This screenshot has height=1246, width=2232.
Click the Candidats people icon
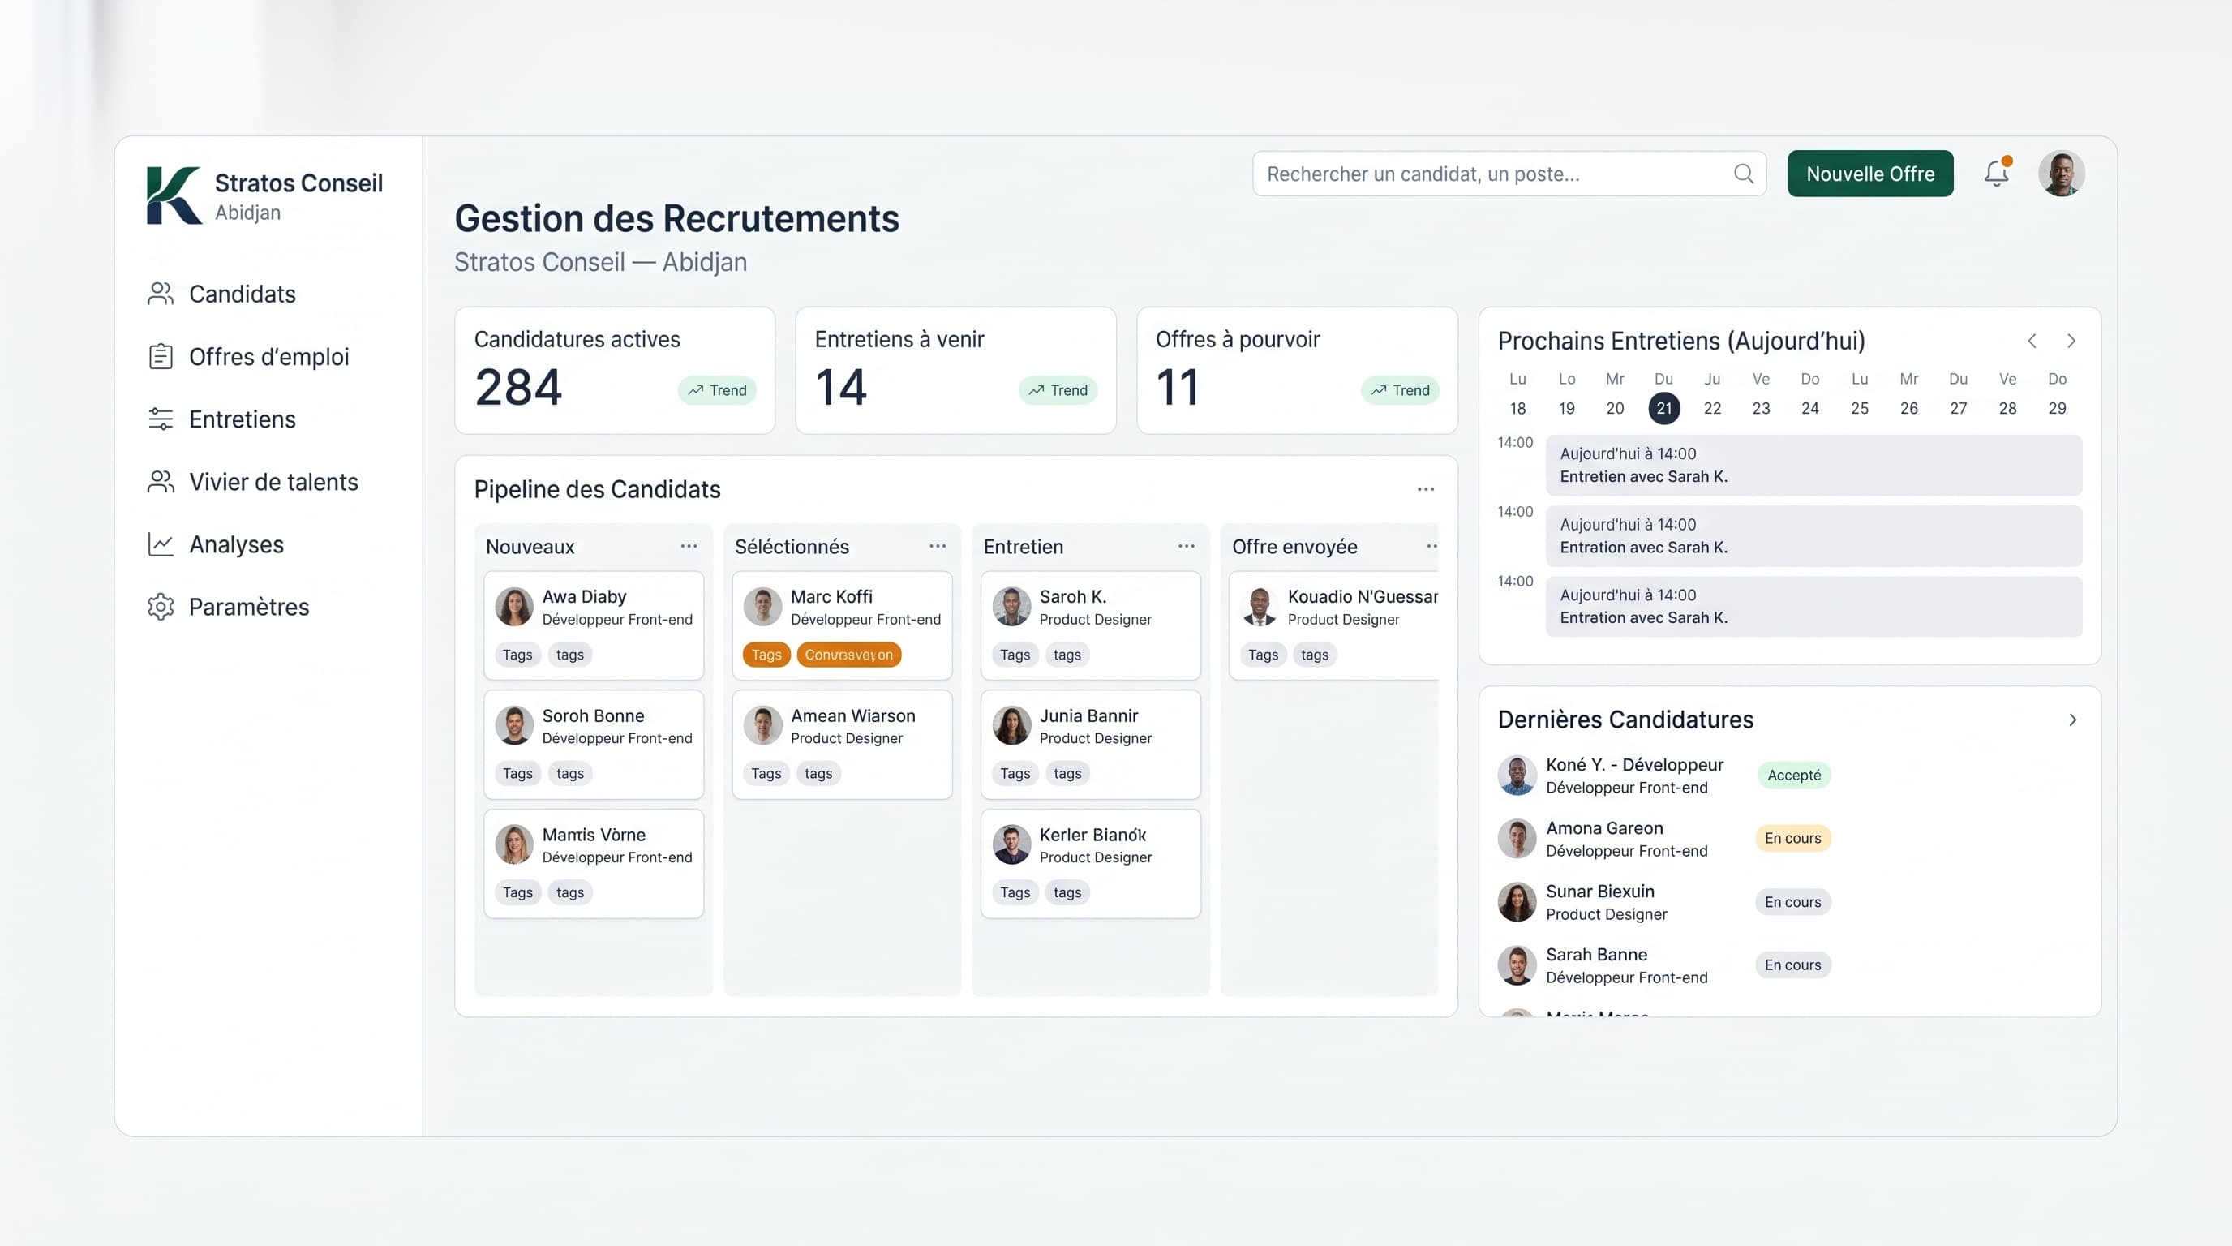point(161,294)
